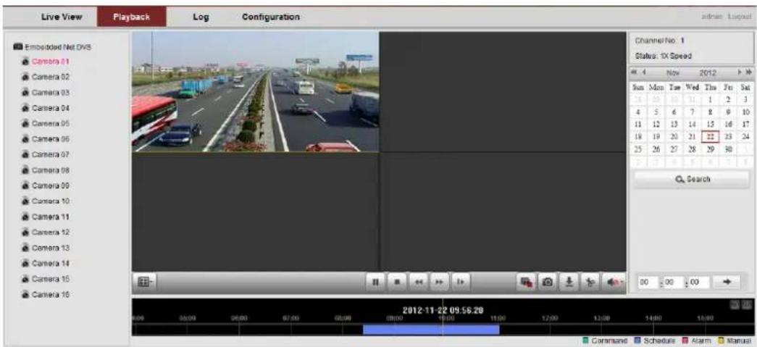Select November 15 in the calendar
The image size is (757, 347).
pyautogui.click(x=710, y=124)
